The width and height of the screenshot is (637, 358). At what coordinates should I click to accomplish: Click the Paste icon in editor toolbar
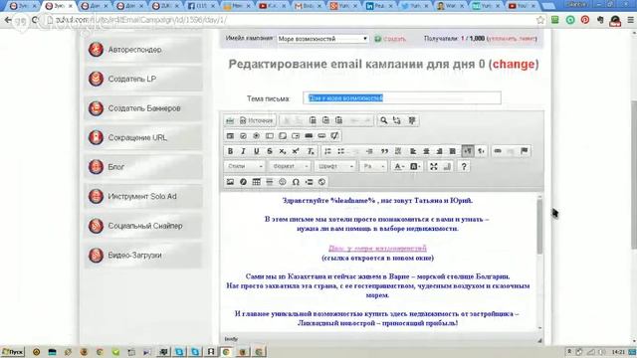313,120
